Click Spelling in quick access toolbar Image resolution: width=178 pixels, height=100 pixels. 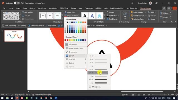(x=22, y=26)
